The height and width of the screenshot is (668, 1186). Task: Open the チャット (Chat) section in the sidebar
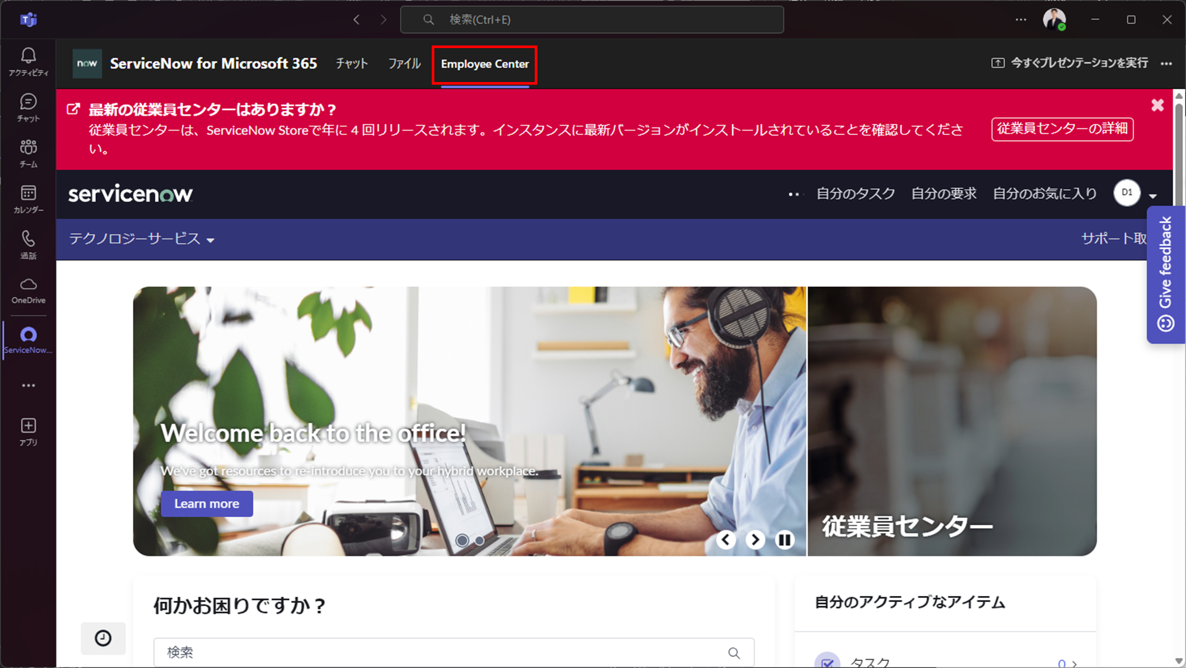click(x=28, y=106)
